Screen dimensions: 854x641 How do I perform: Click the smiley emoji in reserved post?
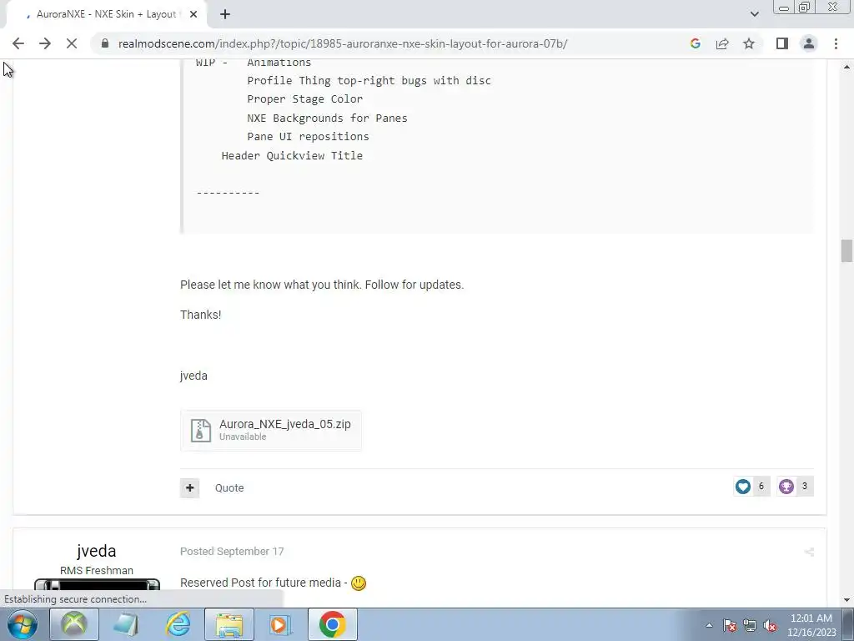359,583
